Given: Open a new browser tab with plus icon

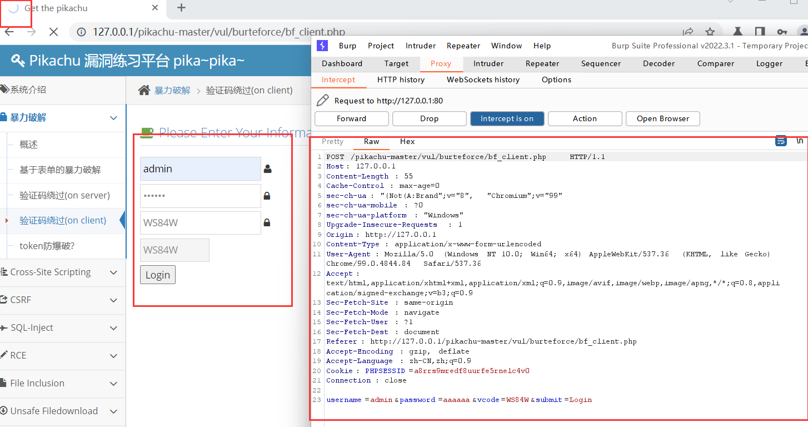Looking at the screenshot, I should click(x=181, y=8).
